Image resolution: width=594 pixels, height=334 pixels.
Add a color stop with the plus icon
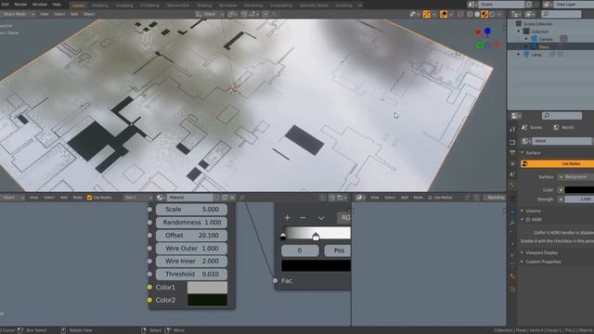pos(287,218)
